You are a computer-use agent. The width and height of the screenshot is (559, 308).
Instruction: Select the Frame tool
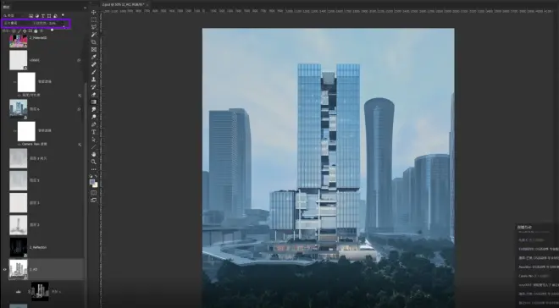click(94, 49)
